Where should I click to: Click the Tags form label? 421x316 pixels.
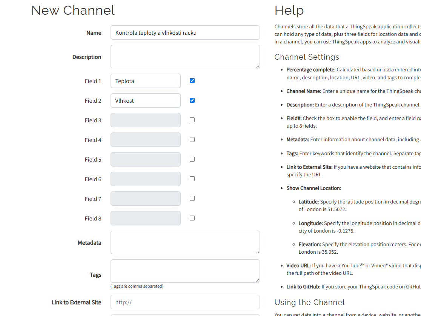click(95, 275)
